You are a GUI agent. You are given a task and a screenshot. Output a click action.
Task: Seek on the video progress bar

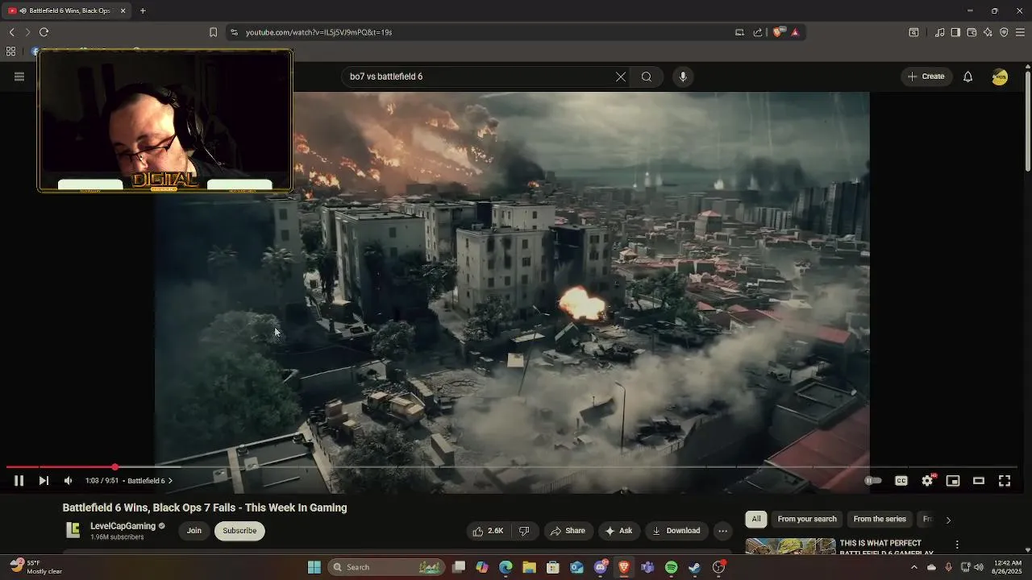click(512, 467)
